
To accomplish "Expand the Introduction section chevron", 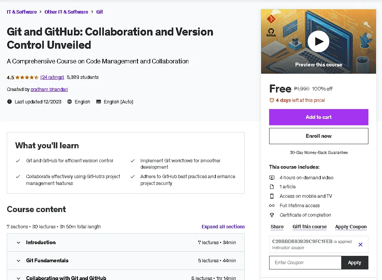I will pyautogui.click(x=18, y=243).
